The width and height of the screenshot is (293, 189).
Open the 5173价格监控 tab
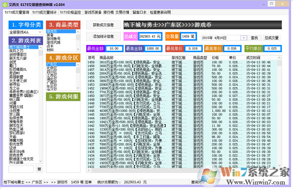[70, 12]
